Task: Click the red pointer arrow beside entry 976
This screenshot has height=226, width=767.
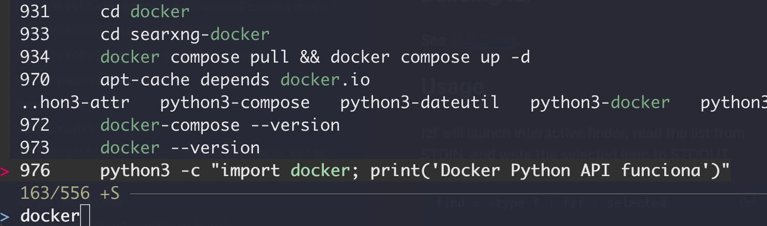Action: coord(5,171)
